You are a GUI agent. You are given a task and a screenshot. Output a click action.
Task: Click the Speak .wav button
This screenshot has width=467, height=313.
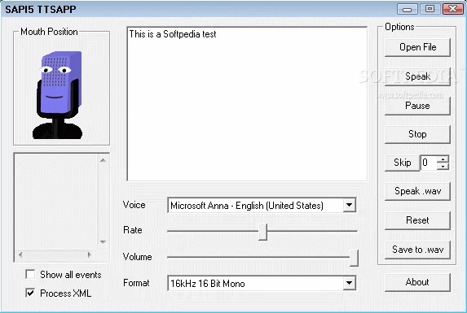(417, 191)
